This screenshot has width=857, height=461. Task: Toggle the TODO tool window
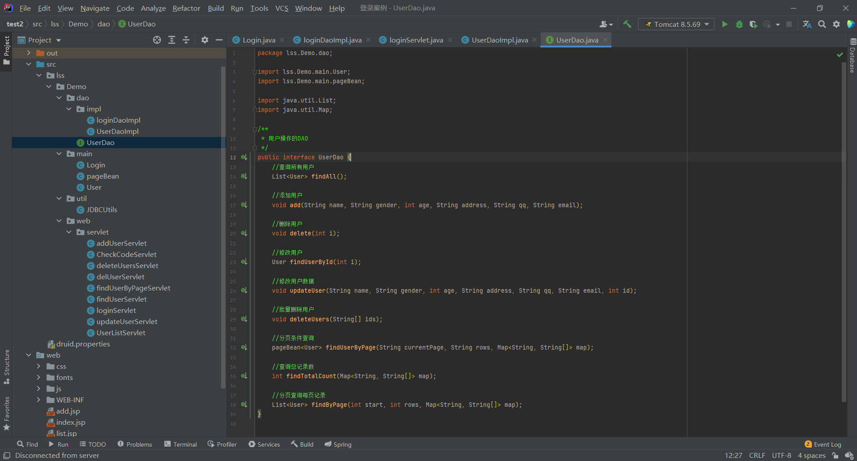(x=93, y=444)
